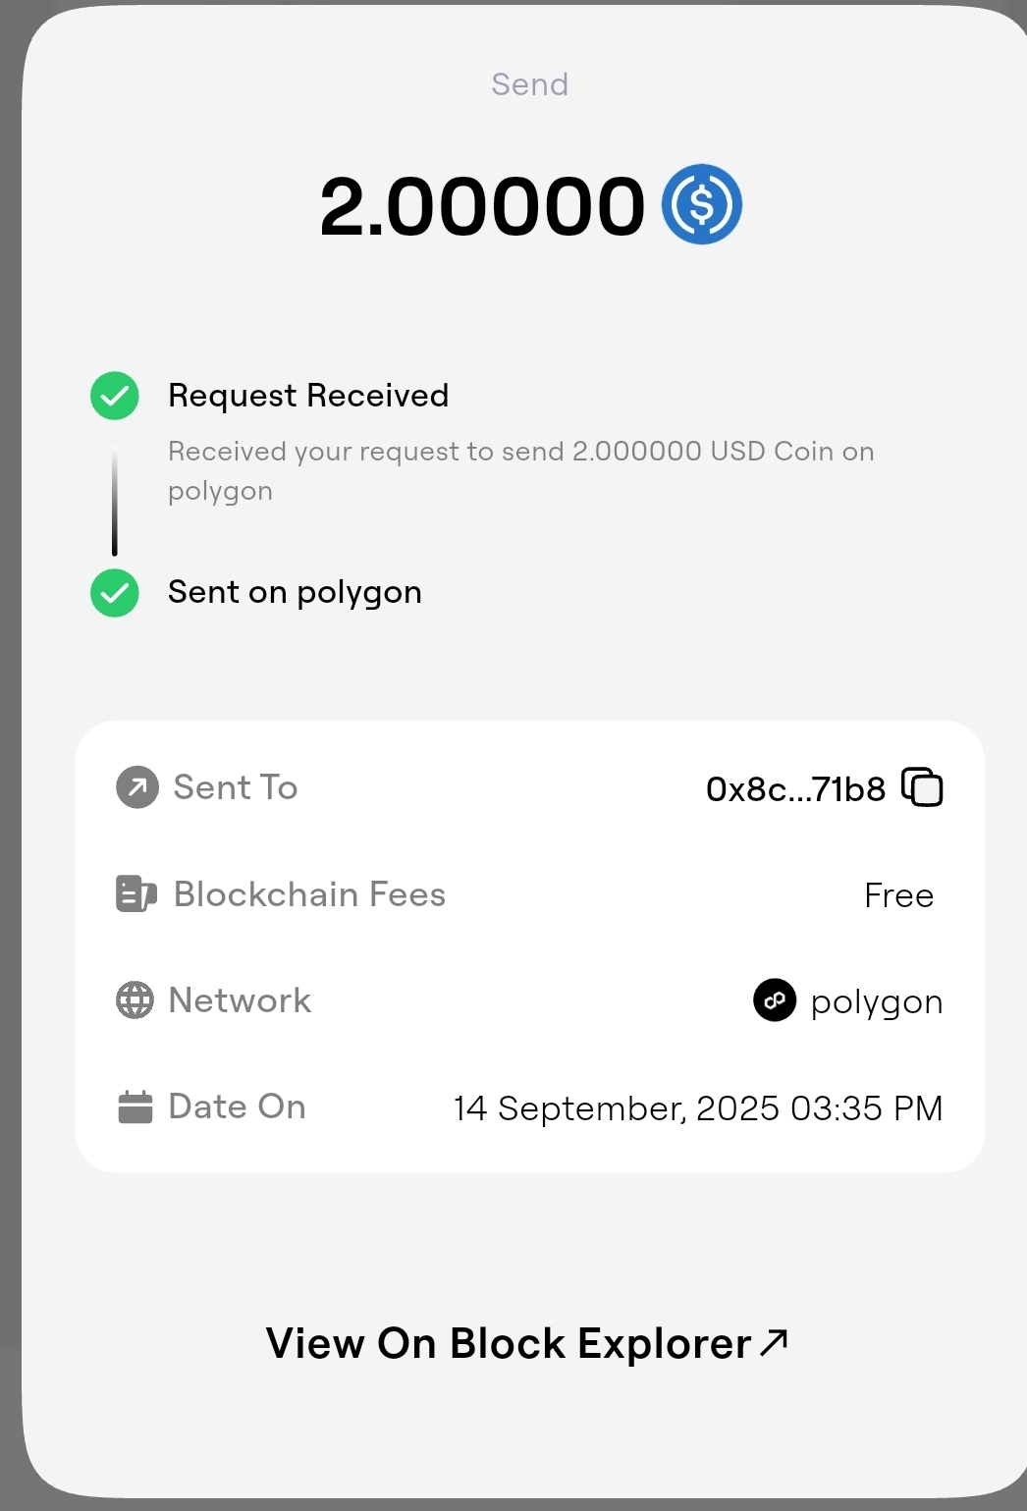Click the polygon network name text
The width and height of the screenshot is (1027, 1511).
[x=876, y=1002]
